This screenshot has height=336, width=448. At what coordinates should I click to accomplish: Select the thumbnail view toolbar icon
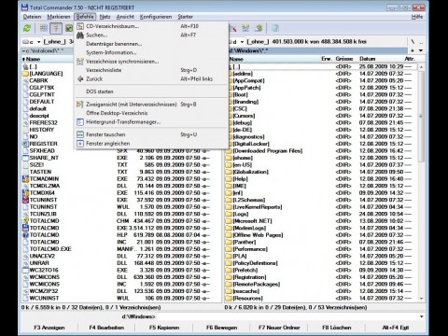pos(68,28)
